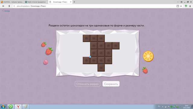
Task: Open the downloads arrow icon
Action: 190,6
